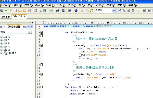
Task: Open Print Preview magnifier page icon
Action: tap(40, 10)
